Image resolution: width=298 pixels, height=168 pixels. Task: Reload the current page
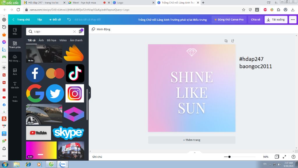pos(18,10)
